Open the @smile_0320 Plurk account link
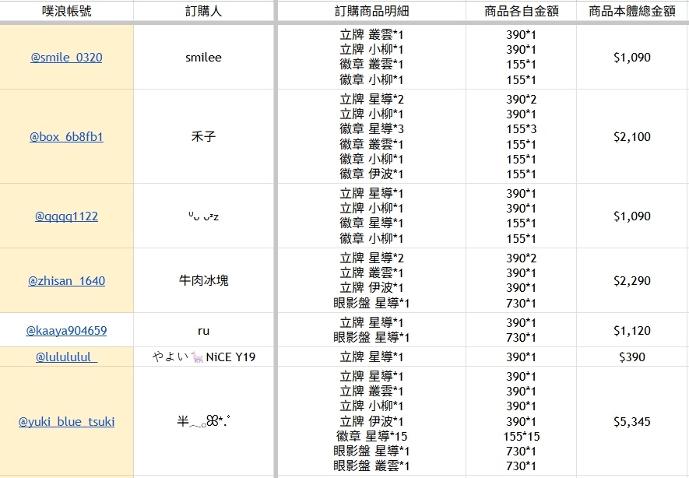689x478 pixels. pyautogui.click(x=66, y=58)
